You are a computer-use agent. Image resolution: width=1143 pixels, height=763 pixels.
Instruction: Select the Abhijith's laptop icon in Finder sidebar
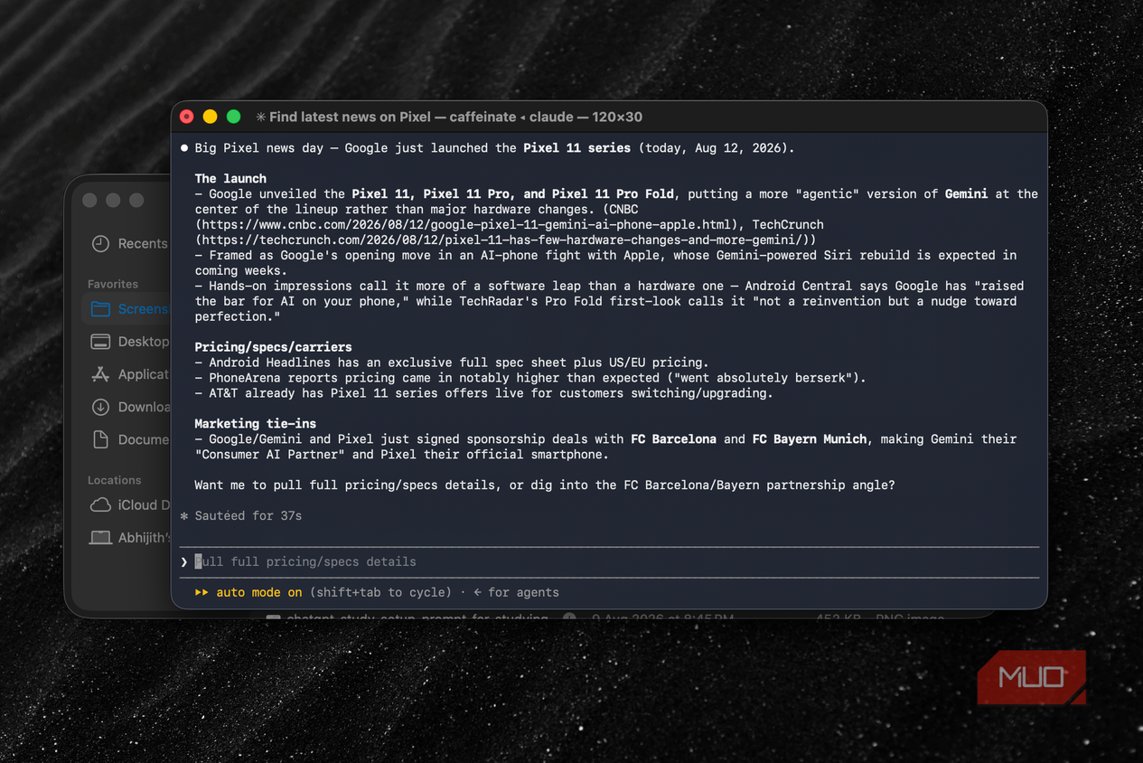[x=100, y=537]
